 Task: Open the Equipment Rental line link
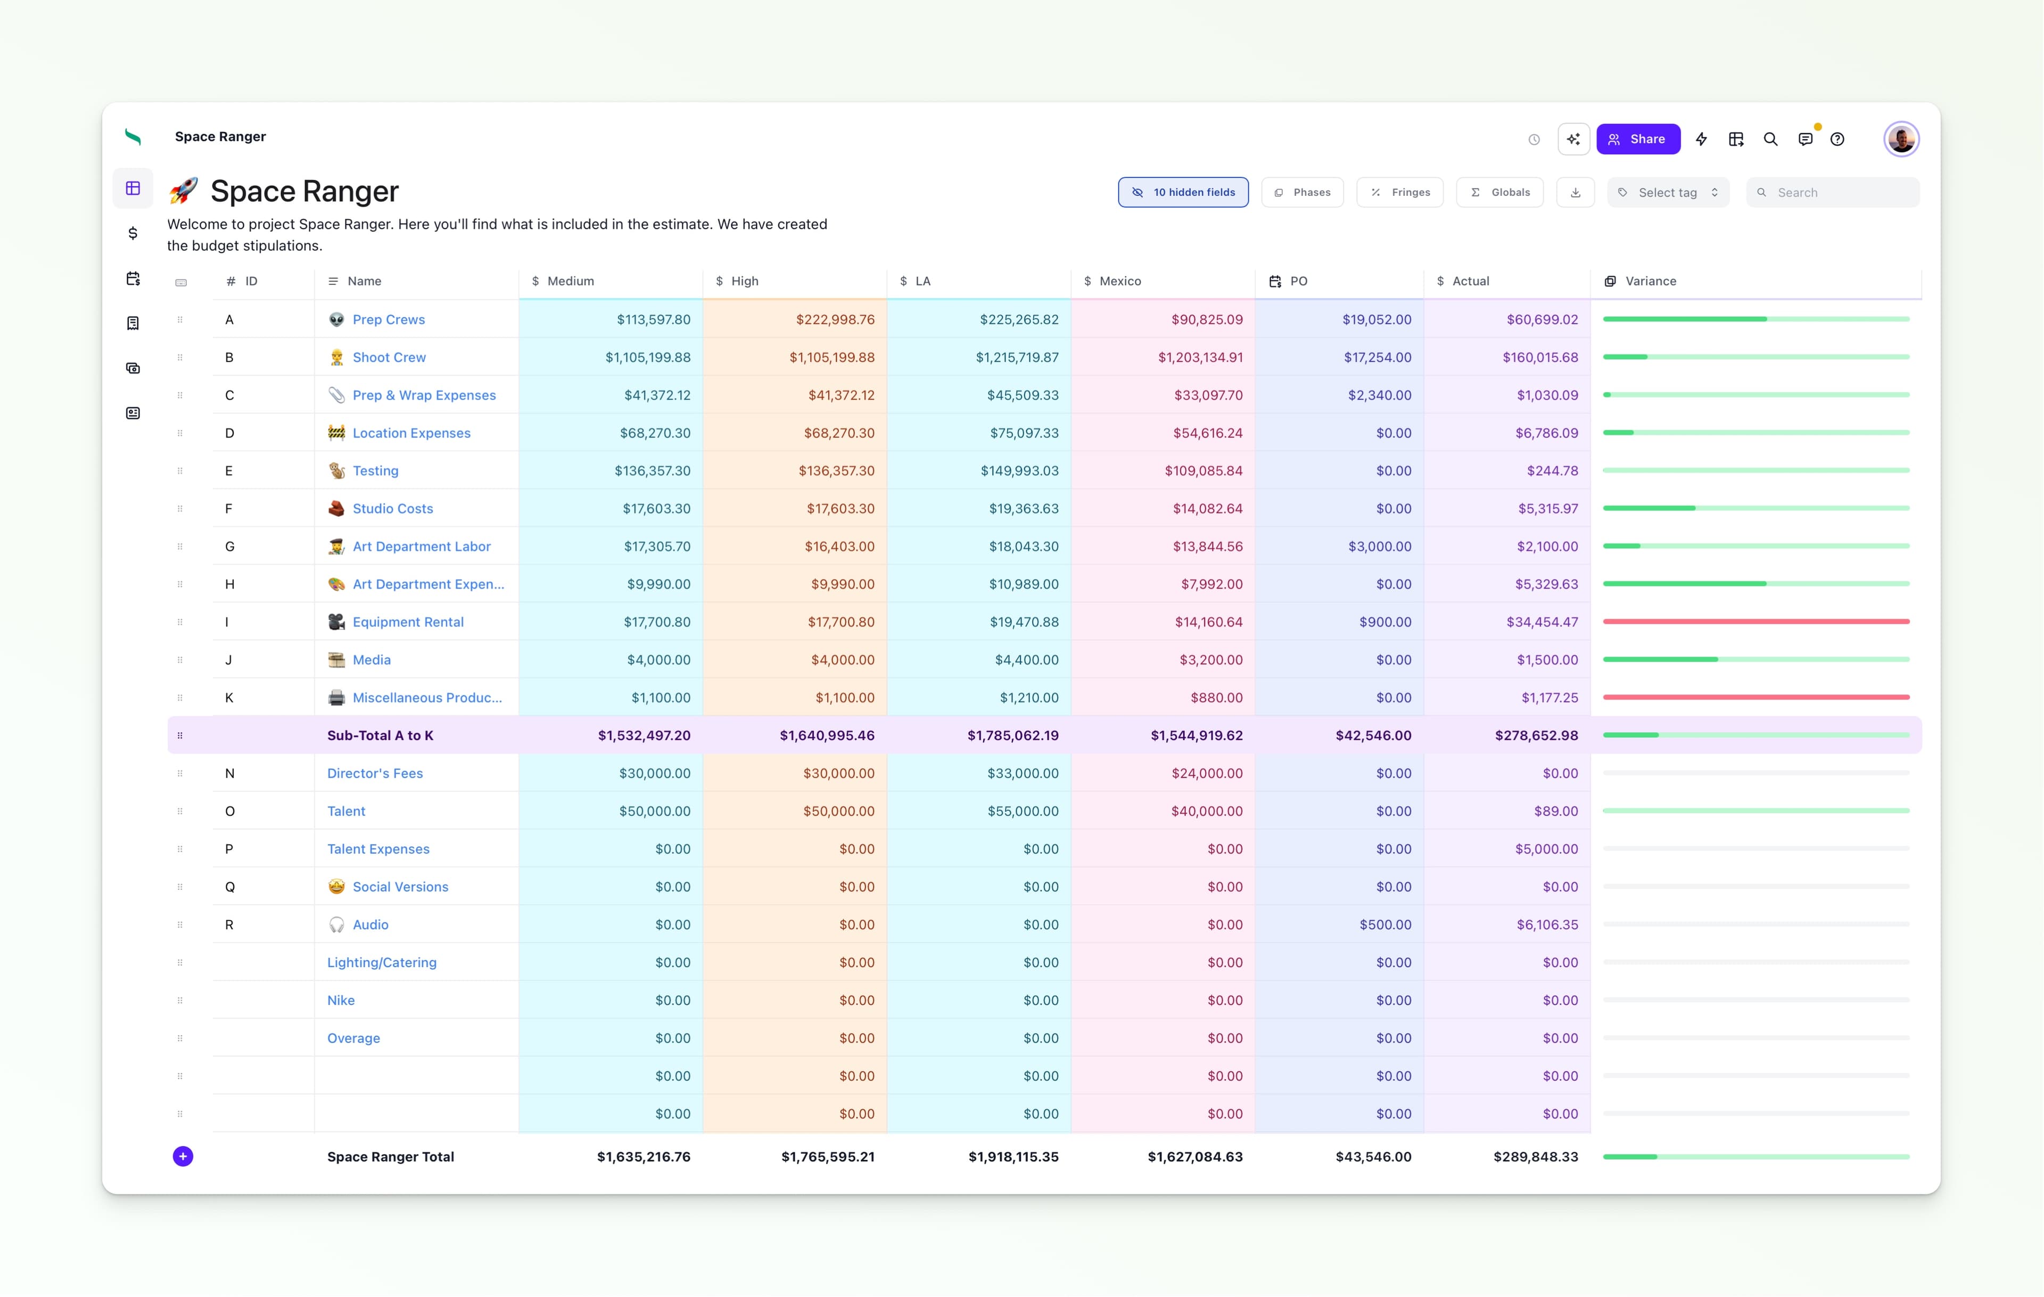[x=407, y=622]
